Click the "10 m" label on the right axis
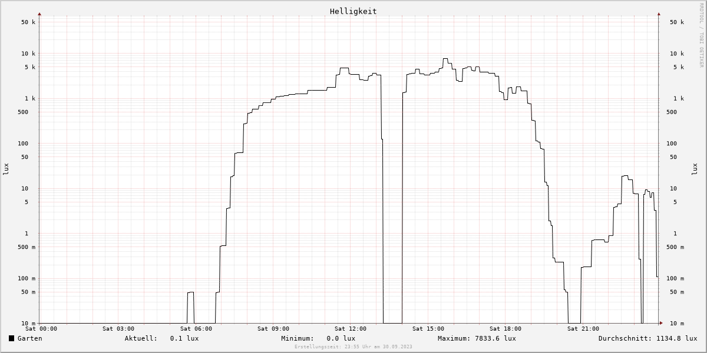This screenshot has height=353, width=707. [677, 324]
